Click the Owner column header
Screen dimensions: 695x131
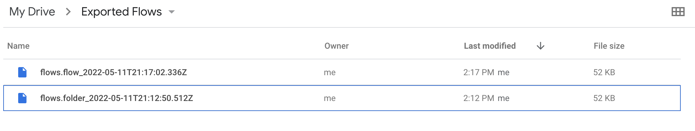[336, 46]
